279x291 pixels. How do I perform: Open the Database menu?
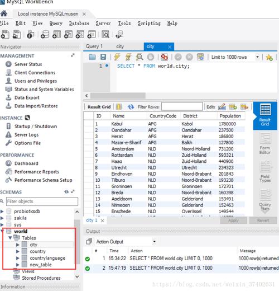[79, 23]
